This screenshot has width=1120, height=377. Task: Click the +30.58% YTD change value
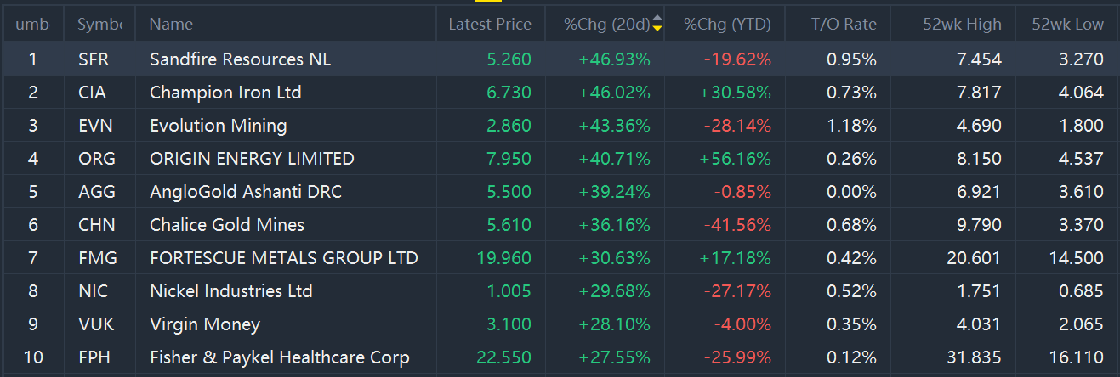[736, 93]
